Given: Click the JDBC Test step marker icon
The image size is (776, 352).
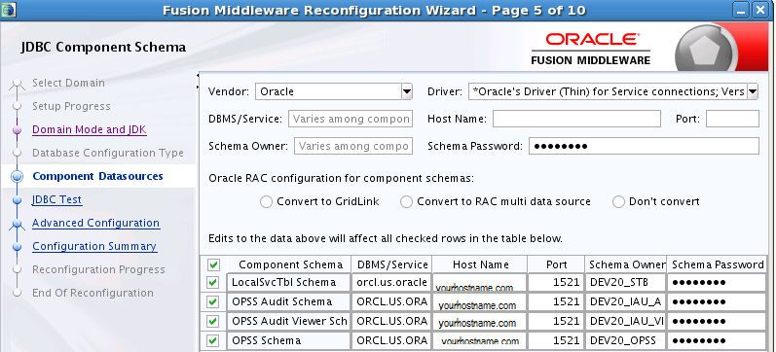Looking at the screenshot, I should point(18,200).
